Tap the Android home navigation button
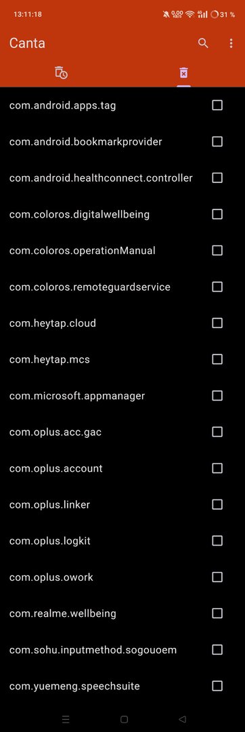 [x=124, y=719]
